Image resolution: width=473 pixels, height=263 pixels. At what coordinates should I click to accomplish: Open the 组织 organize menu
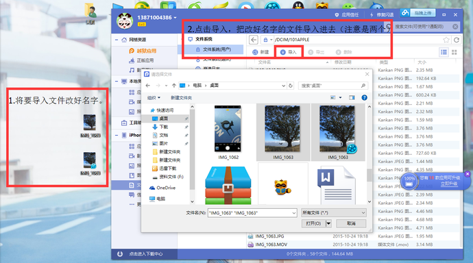(154, 98)
